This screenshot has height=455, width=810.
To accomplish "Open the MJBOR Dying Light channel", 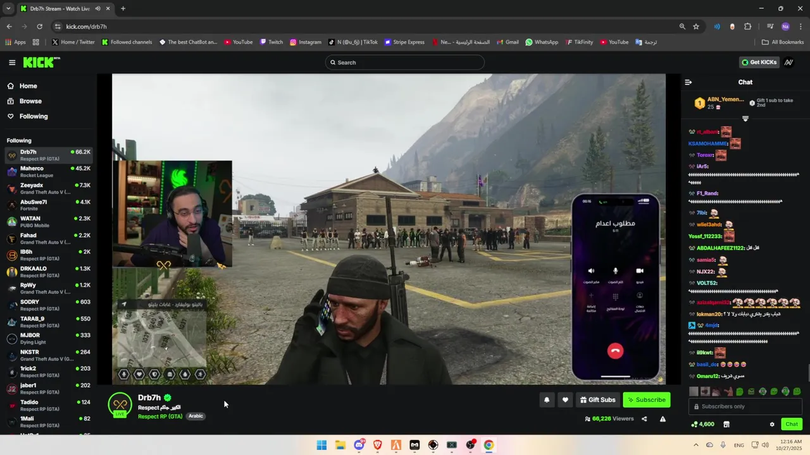I will coord(48,339).
